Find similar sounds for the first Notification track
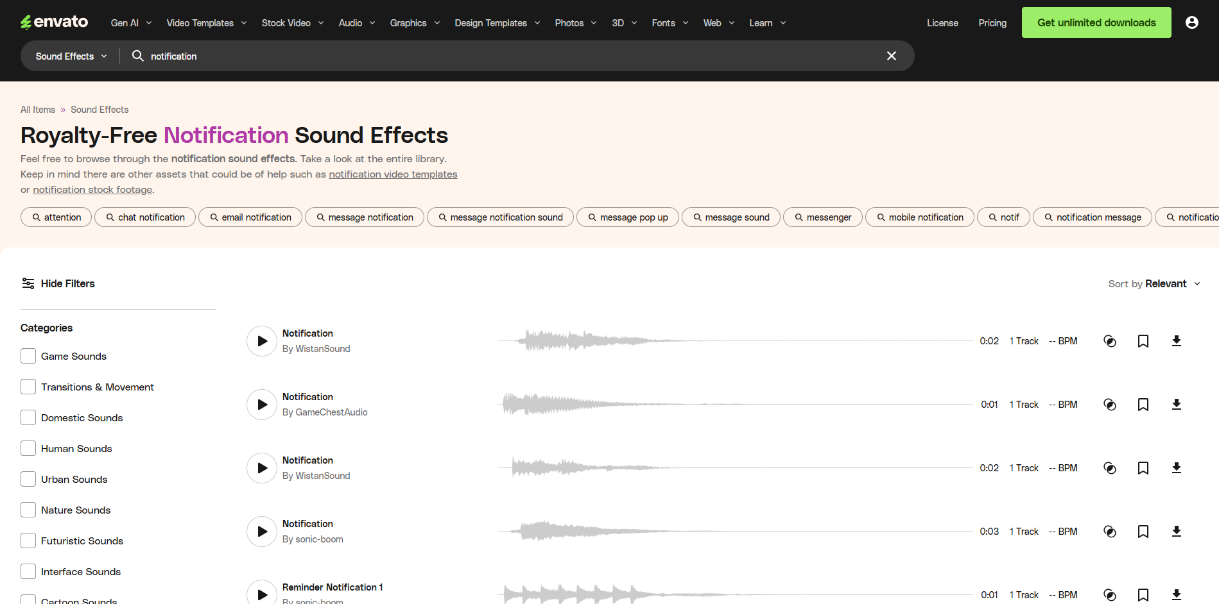This screenshot has height=604, width=1219. click(1110, 340)
